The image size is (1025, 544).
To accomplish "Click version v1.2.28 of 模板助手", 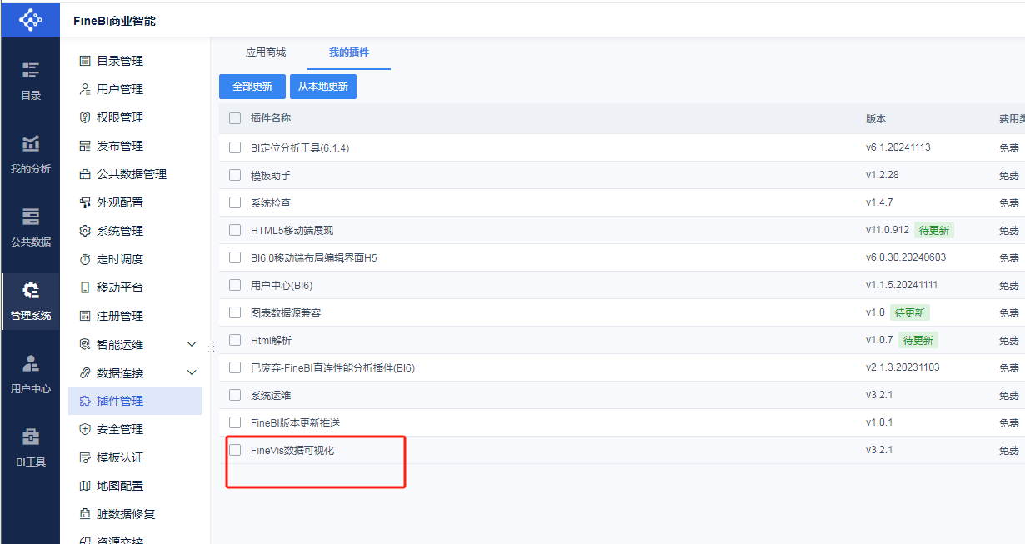I will click(x=882, y=175).
